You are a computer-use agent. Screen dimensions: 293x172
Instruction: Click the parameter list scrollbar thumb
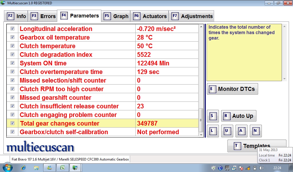(201, 120)
